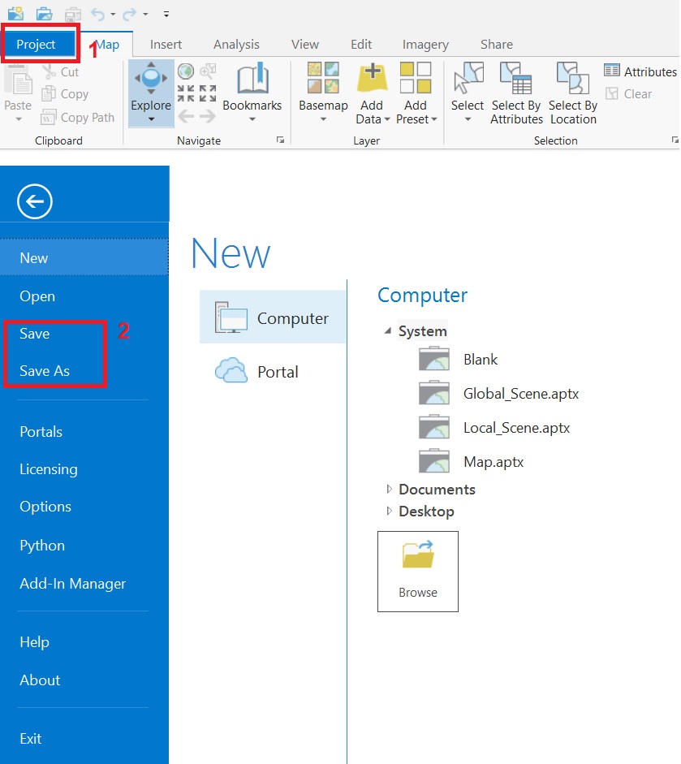681x764 pixels.
Task: Choose the Global_Scene.aptx template
Action: [x=520, y=394]
